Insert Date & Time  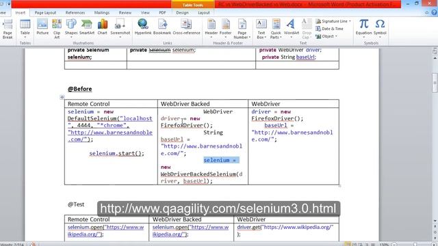pyautogui.click(x=329, y=29)
